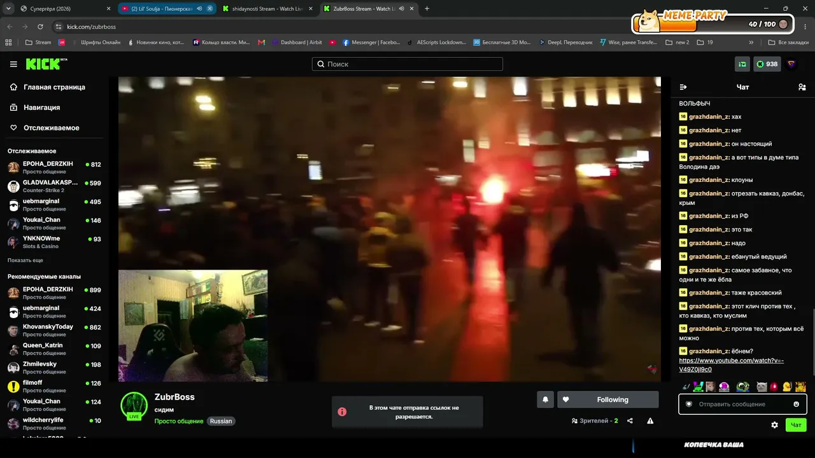815x458 pixels.
Task: Open the Просто общение category link
Action: (179, 421)
